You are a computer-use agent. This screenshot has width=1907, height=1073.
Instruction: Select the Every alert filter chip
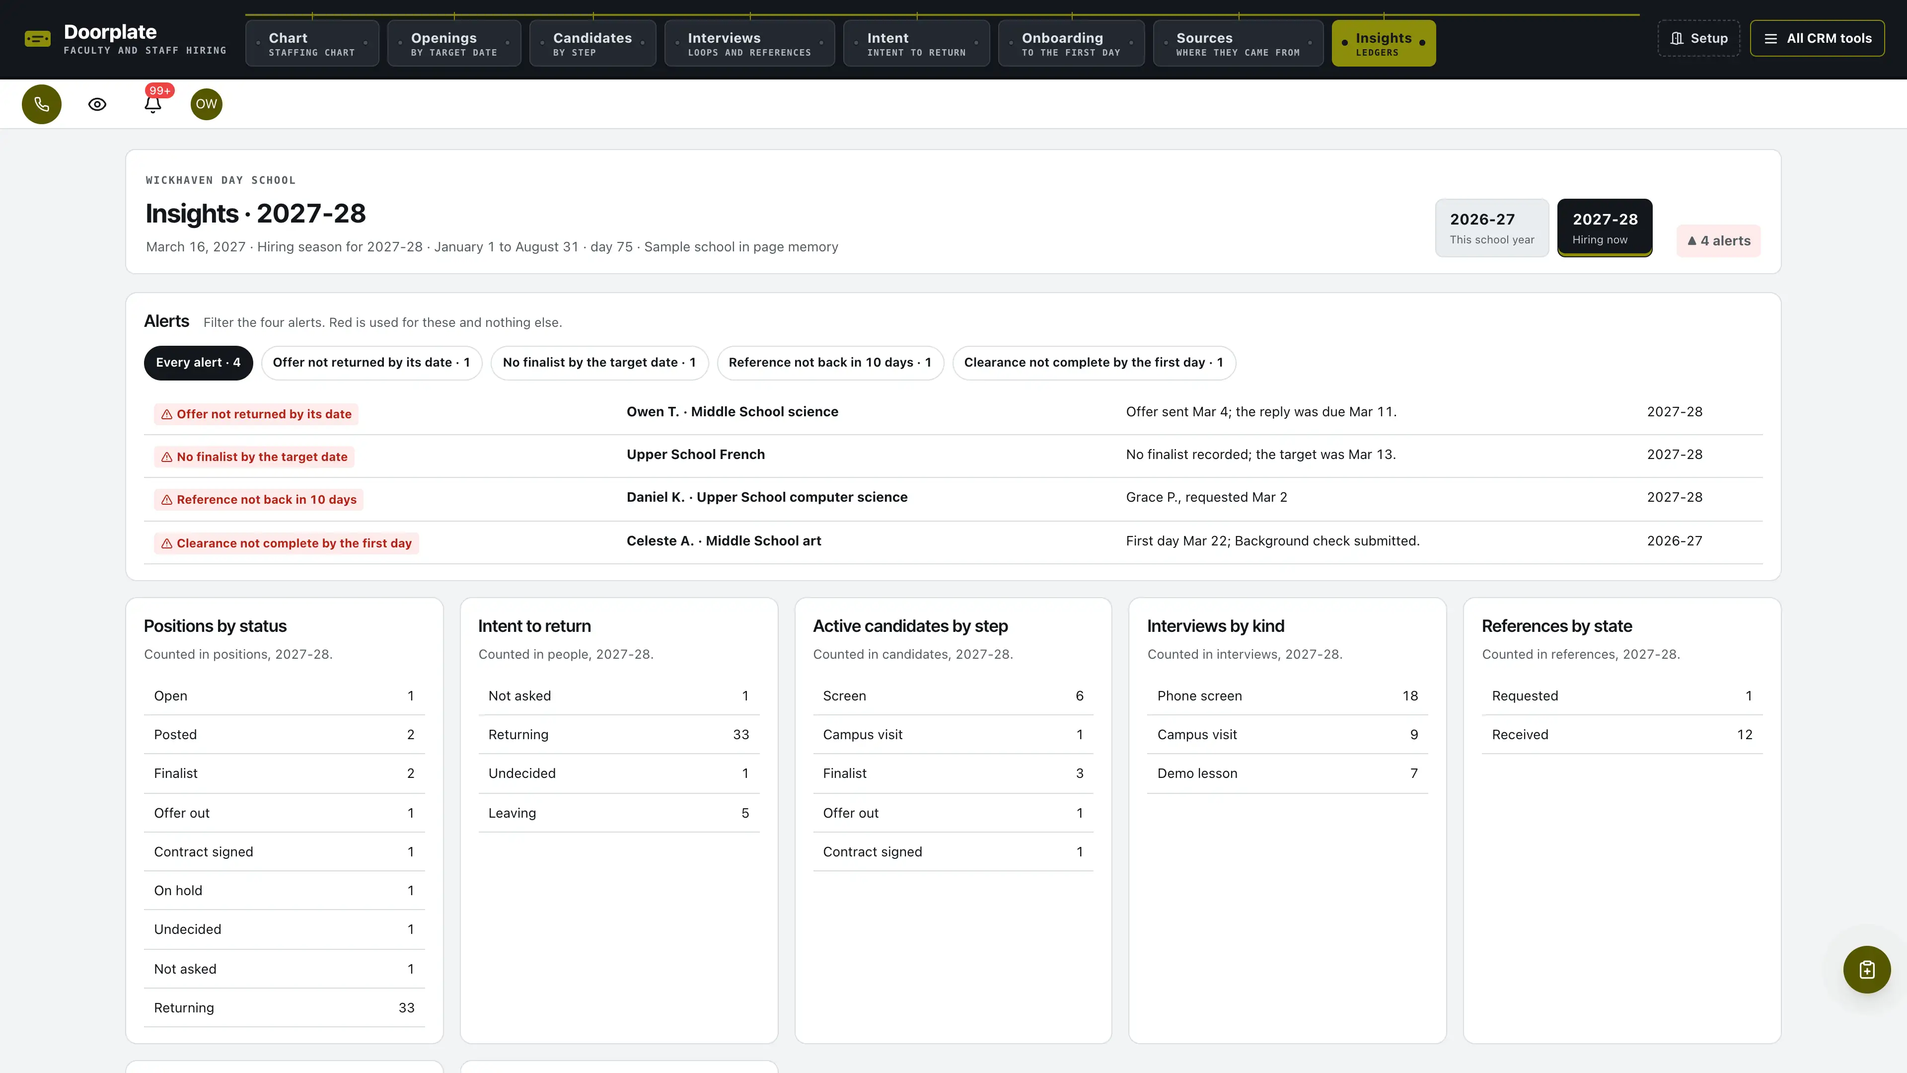click(198, 363)
